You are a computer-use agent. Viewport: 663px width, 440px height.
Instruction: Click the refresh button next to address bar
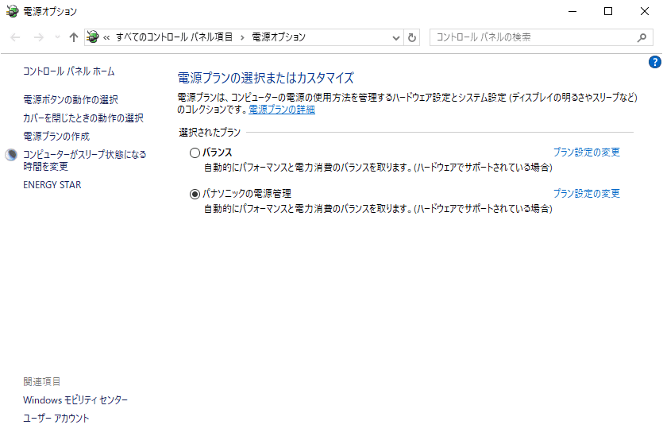(412, 37)
